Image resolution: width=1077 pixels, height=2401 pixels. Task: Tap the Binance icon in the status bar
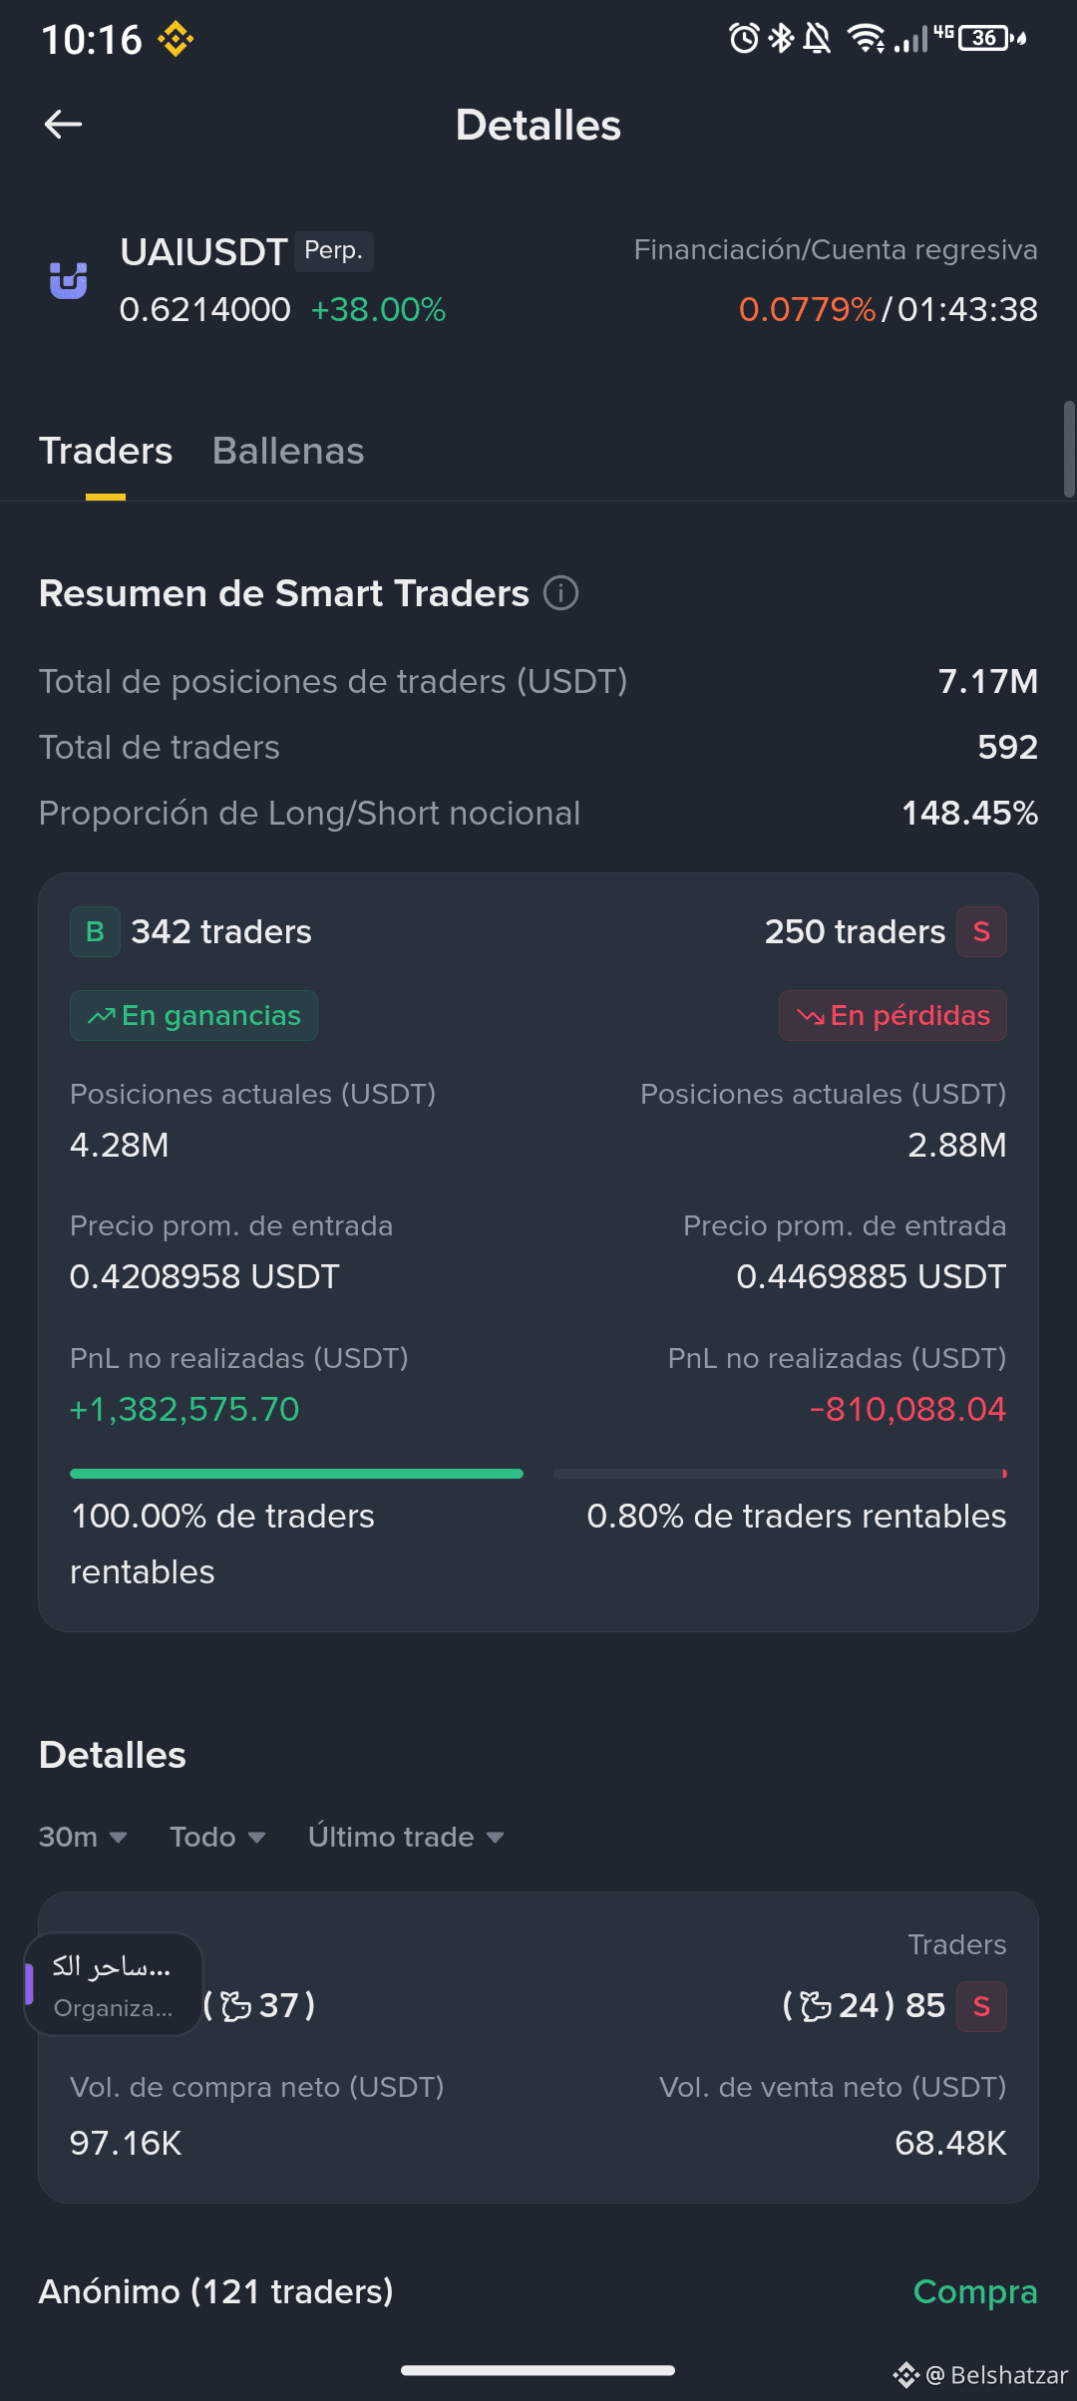[176, 40]
